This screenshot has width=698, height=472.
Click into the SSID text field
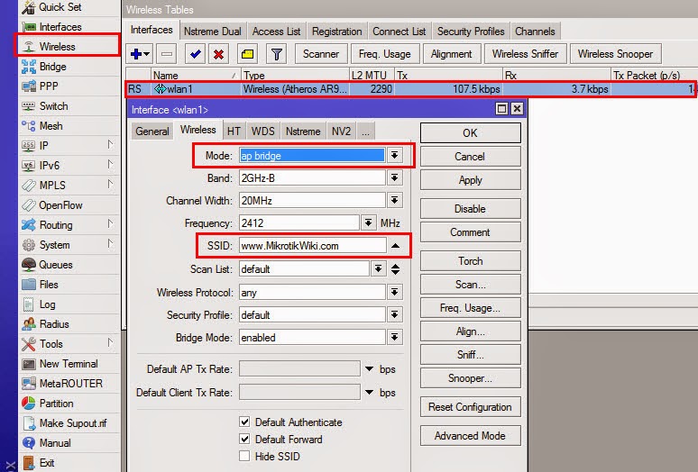pyautogui.click(x=312, y=246)
